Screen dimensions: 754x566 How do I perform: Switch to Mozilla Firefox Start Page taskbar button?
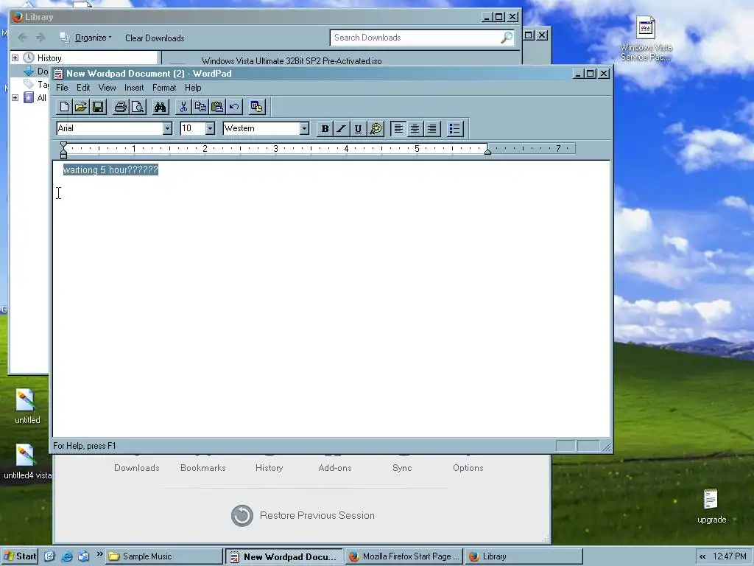(x=404, y=556)
